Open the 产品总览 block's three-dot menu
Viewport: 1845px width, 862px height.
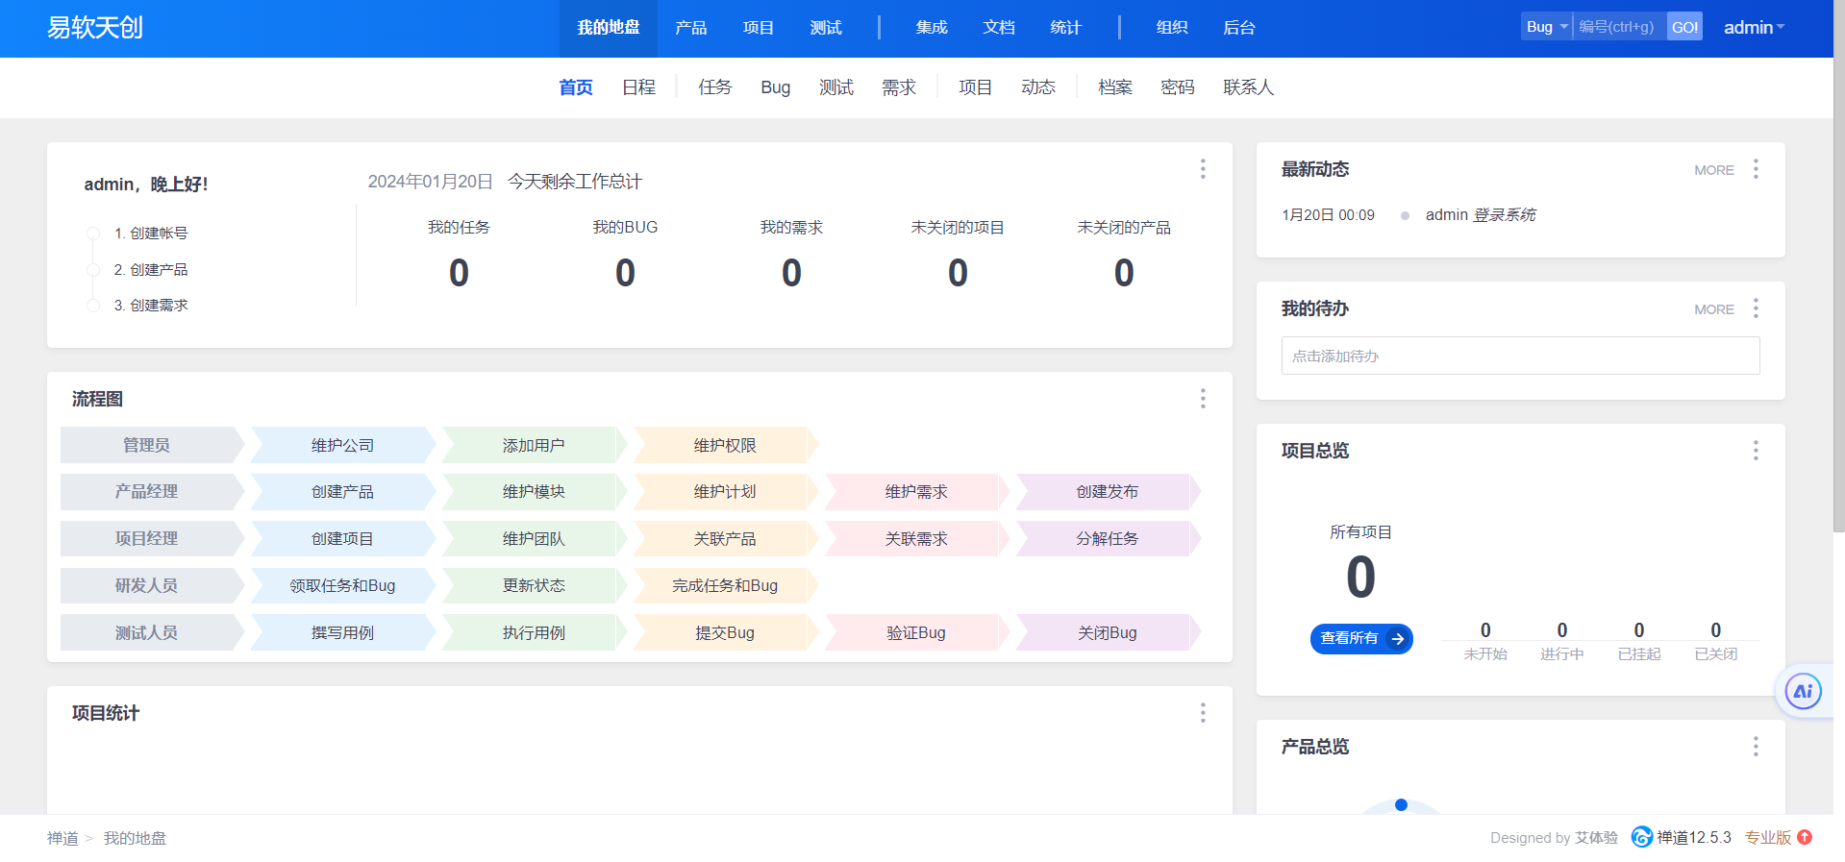(1756, 747)
